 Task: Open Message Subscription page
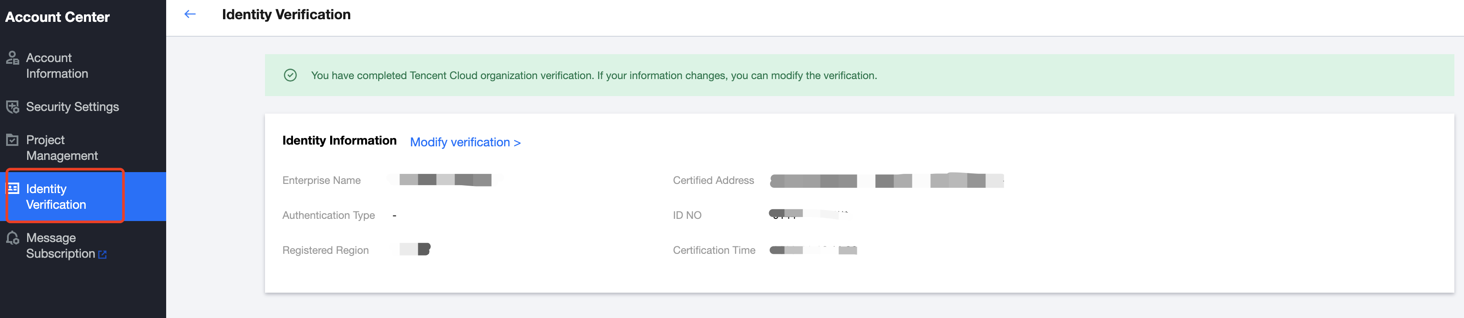pos(59,245)
